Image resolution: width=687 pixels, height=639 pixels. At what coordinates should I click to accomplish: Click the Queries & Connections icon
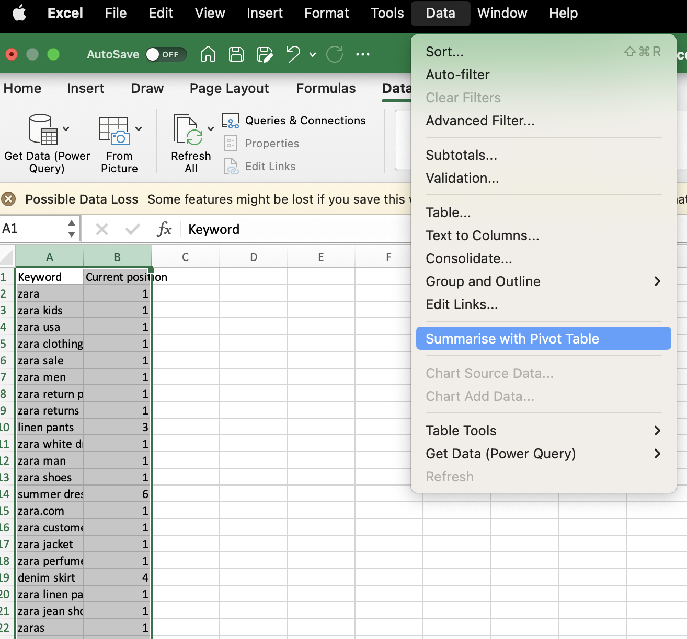[231, 121]
